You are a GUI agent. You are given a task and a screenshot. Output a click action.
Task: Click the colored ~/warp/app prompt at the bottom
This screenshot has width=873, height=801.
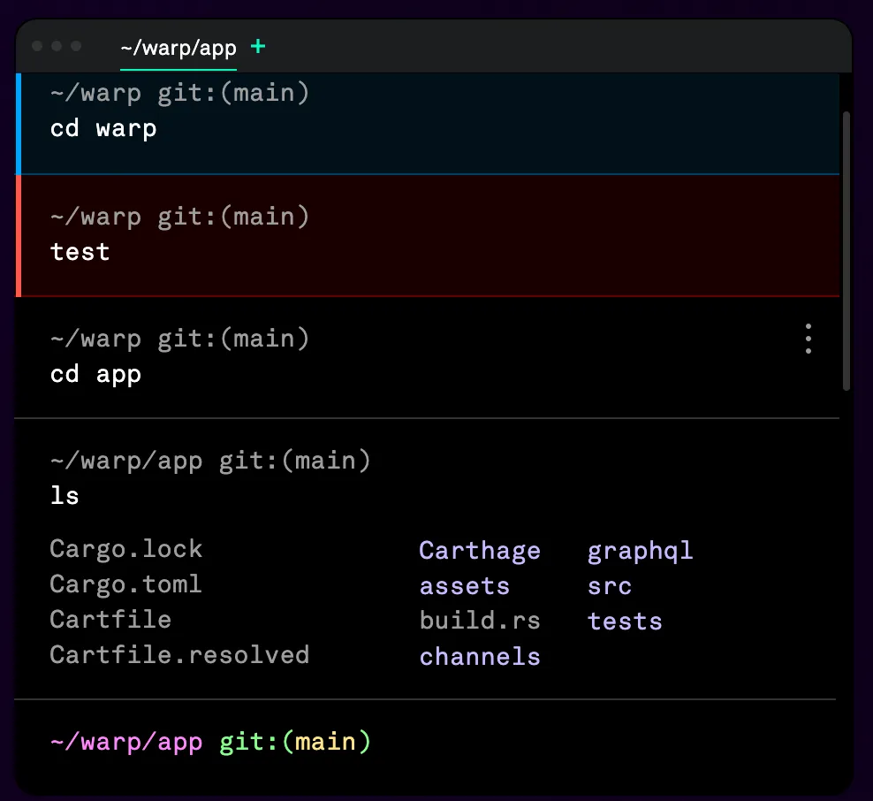click(126, 742)
